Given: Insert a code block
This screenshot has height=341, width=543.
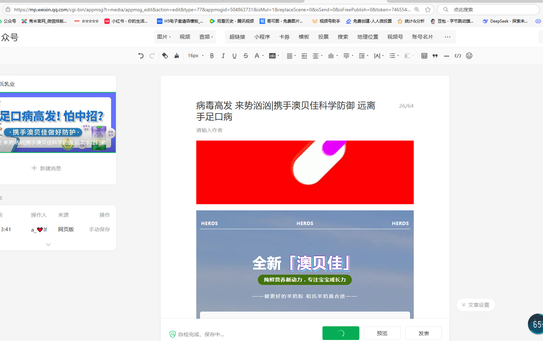Looking at the screenshot, I should point(458,56).
